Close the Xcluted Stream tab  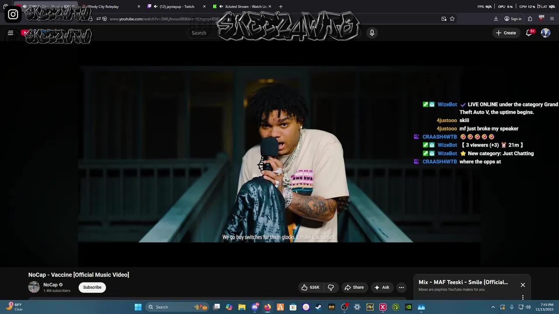click(270, 7)
